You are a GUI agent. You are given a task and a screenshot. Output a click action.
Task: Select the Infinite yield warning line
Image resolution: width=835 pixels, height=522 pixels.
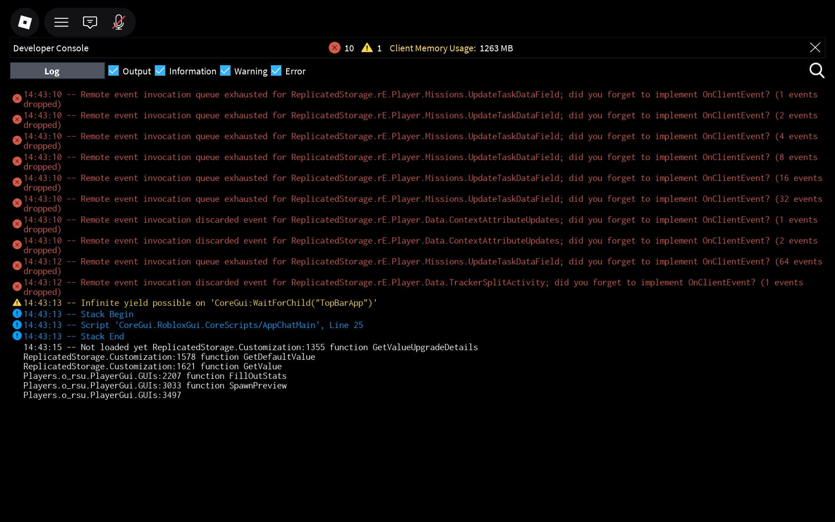click(228, 303)
